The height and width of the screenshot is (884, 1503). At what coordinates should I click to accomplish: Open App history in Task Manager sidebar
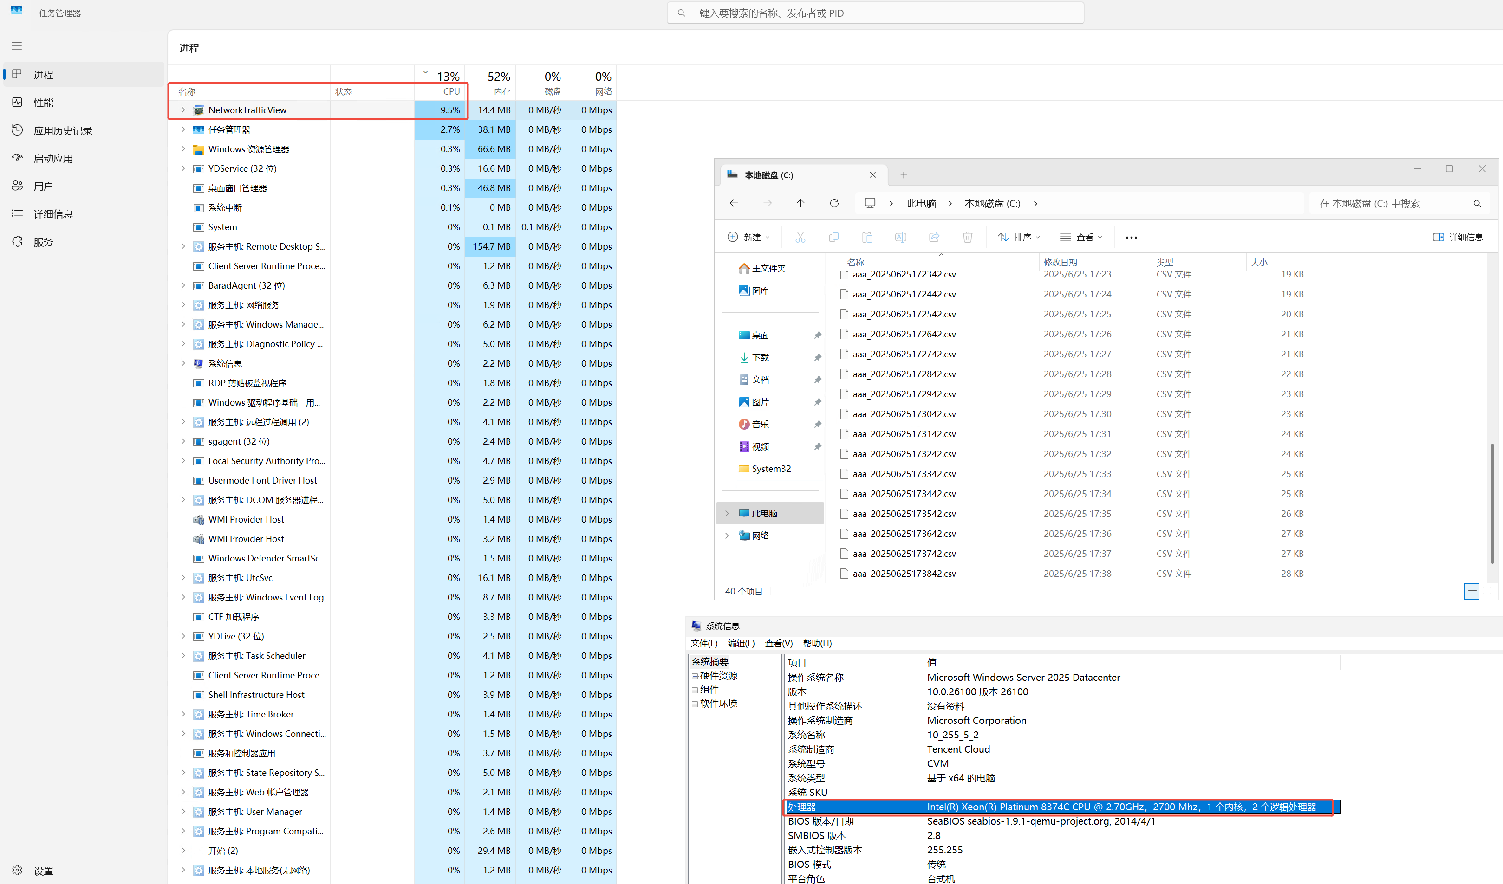pos(62,130)
